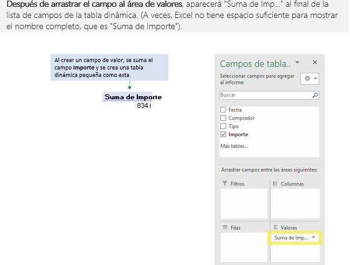Tick the Tipo field checkbox
The width and height of the screenshot is (350, 265).
pyautogui.click(x=223, y=126)
